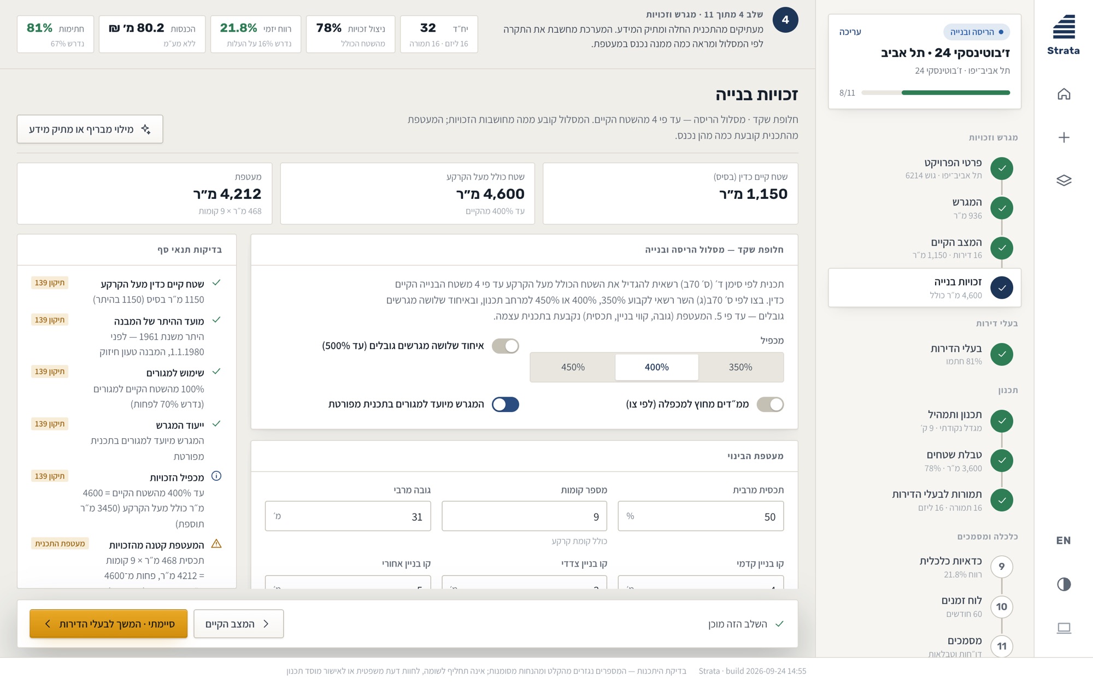The height and width of the screenshot is (683, 1093).
Task: Disable המגרש מיועד למגורים בתכנית מפורטת switch
Action: tap(505, 404)
